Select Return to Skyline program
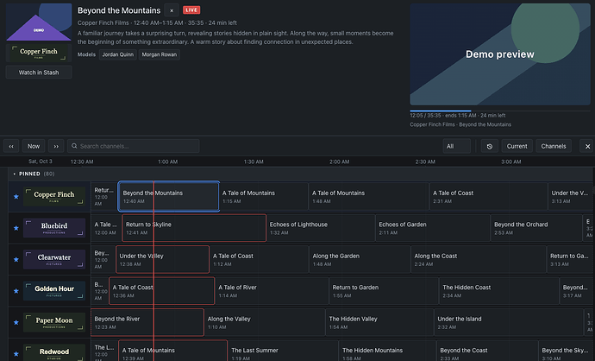The height and width of the screenshot is (361, 595). coord(194,228)
